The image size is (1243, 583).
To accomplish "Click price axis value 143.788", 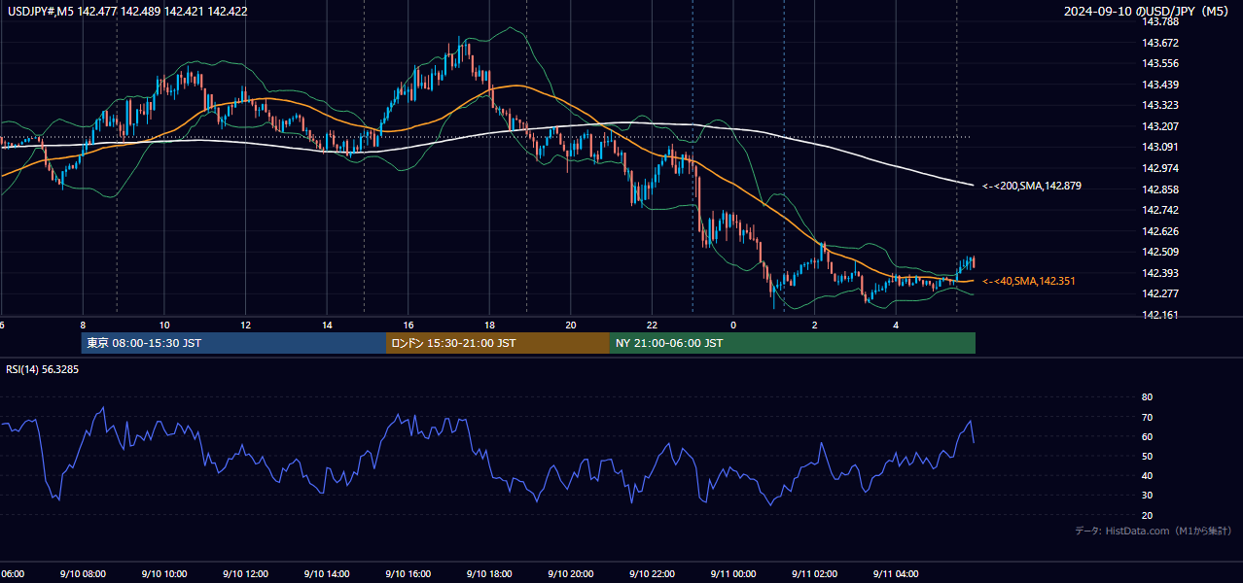I will click(1161, 21).
